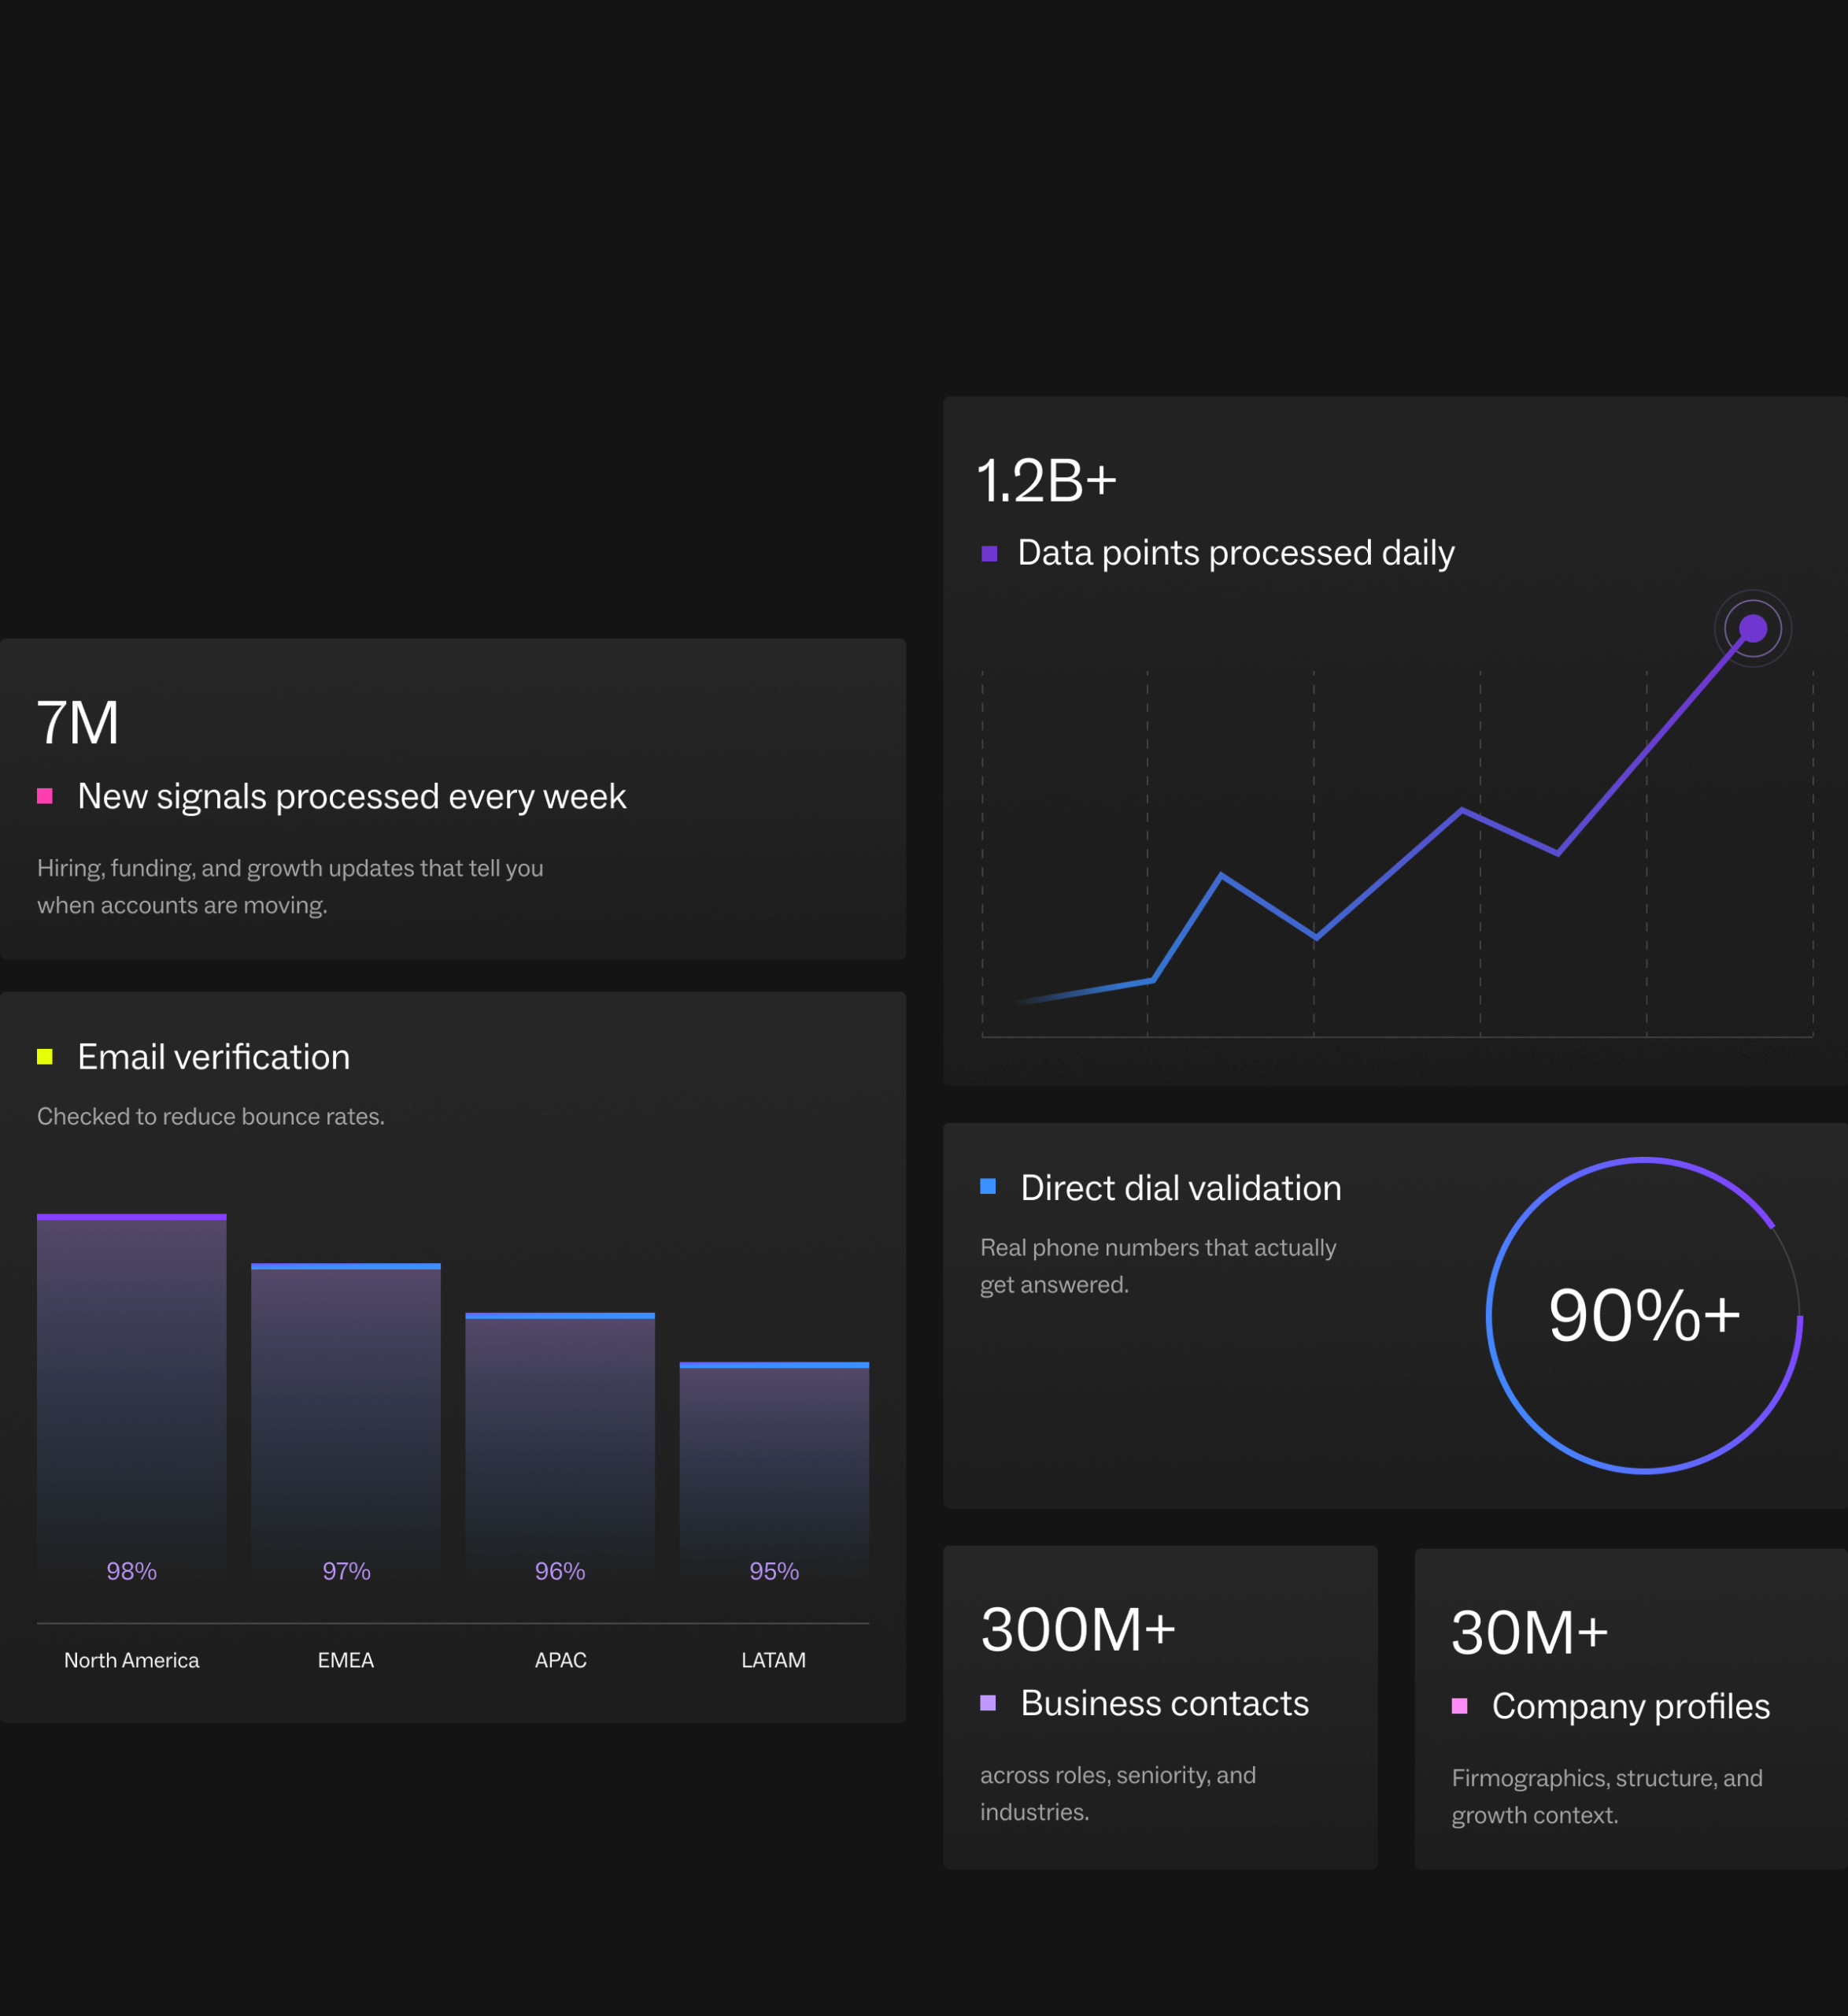Click pink square beside Company profiles
The width and height of the screenshot is (1848, 2016).
click(x=1459, y=1706)
